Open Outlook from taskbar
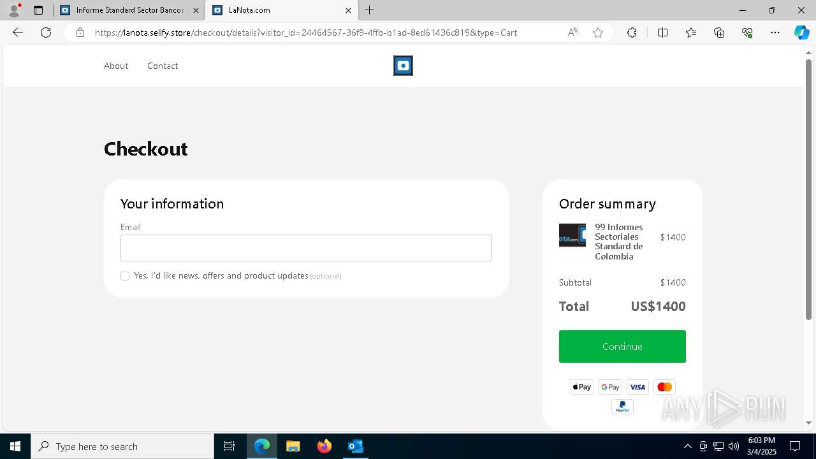 point(355,446)
